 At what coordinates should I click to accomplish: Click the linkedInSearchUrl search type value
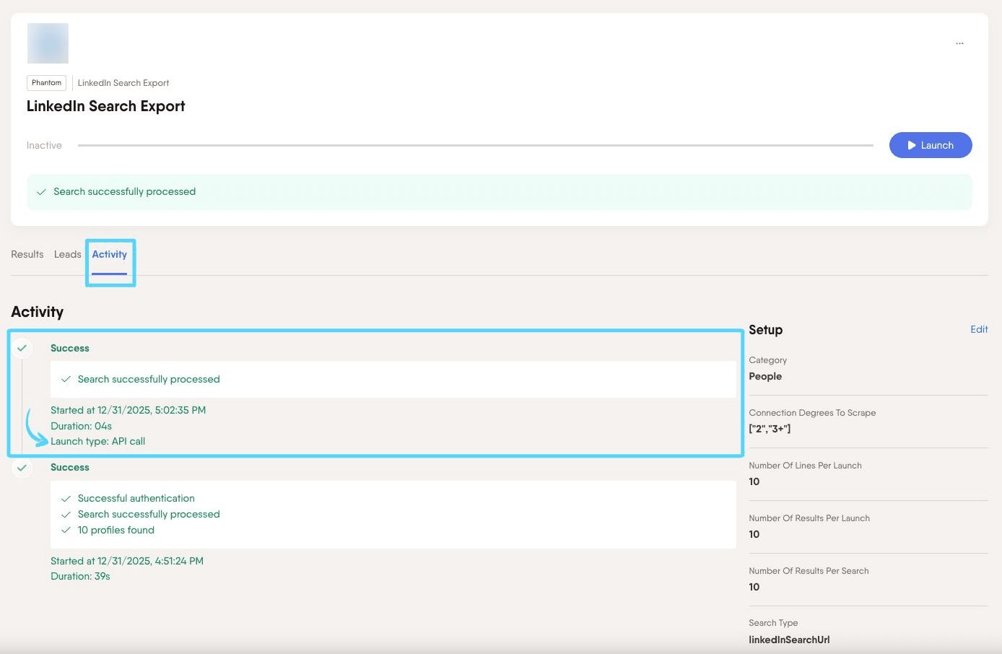[x=789, y=640]
